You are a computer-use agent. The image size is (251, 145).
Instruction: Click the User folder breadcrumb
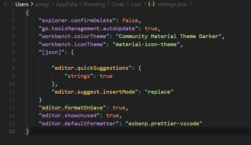click(x=136, y=4)
